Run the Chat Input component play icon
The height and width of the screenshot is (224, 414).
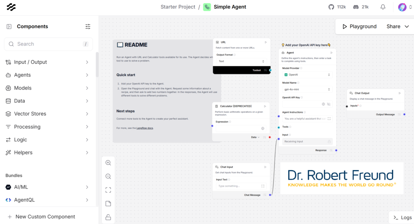[x=265, y=167]
